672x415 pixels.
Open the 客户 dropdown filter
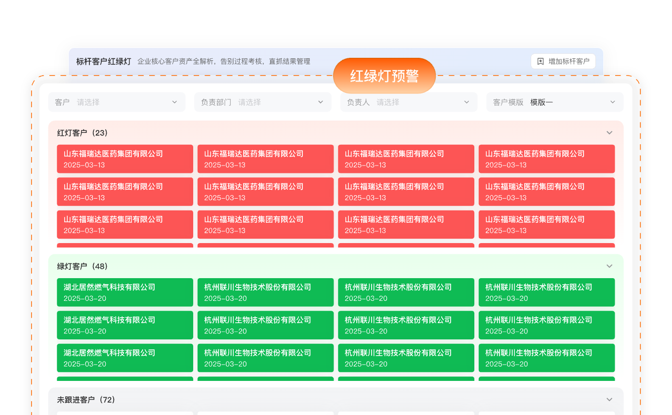[x=117, y=102]
